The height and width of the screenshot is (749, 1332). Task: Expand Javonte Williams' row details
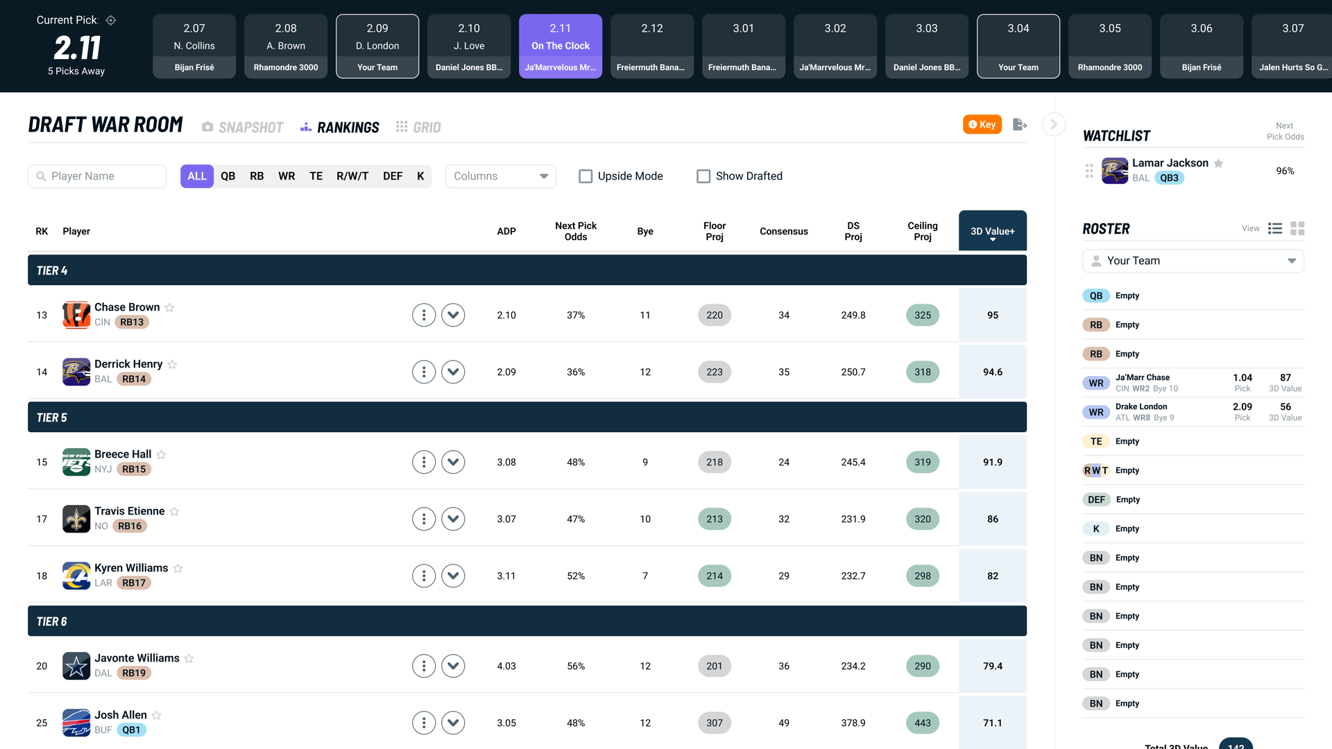click(x=453, y=666)
